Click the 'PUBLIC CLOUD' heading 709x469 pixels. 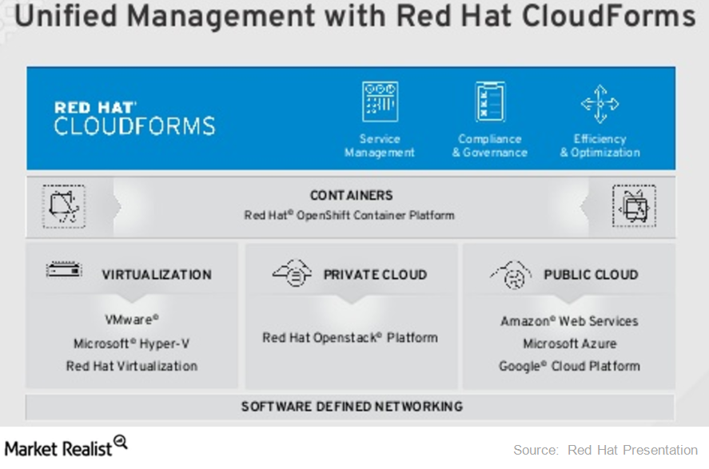tap(591, 275)
